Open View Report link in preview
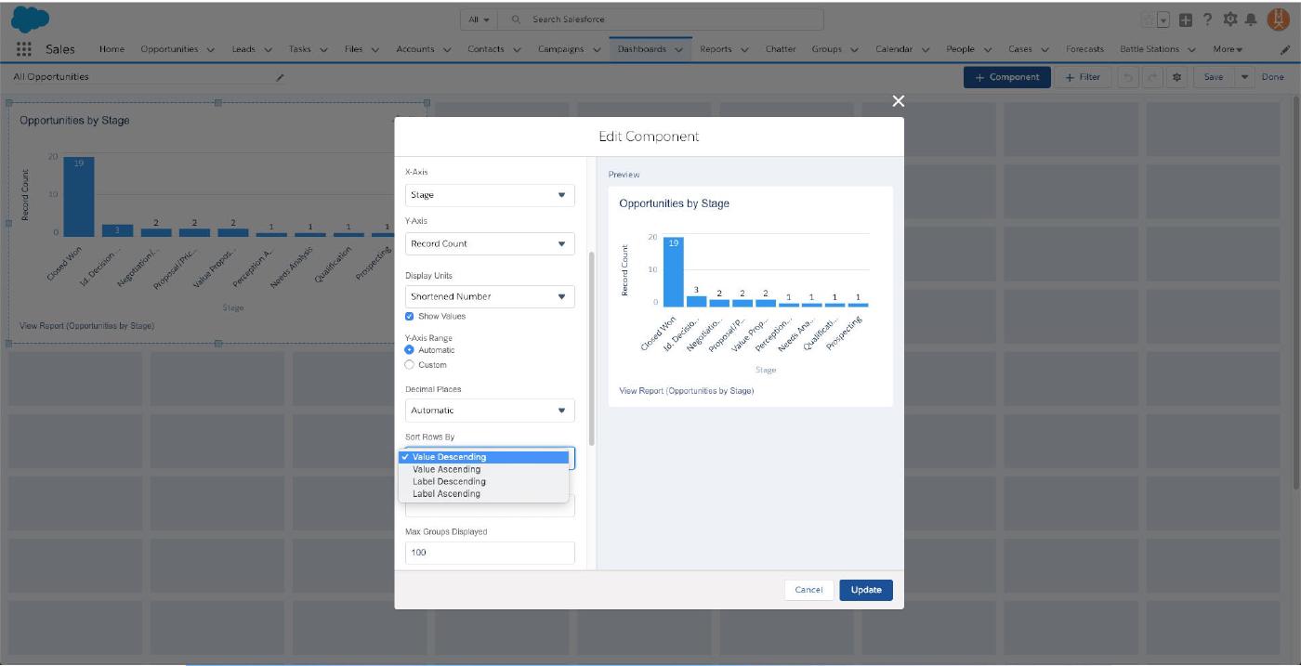Viewport: 1301px width, 666px height. click(x=686, y=391)
